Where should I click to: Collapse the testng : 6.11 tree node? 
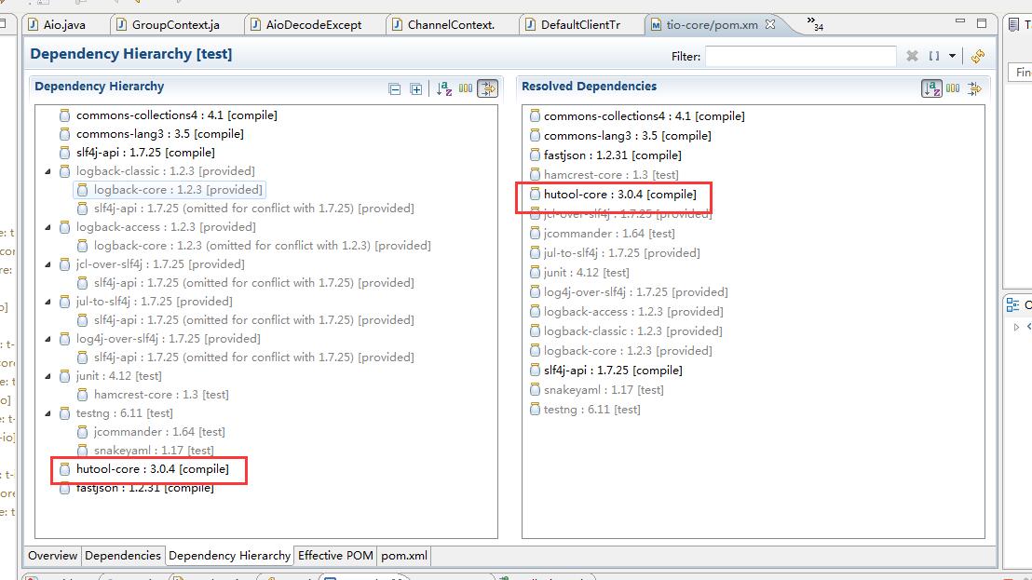pos(48,413)
